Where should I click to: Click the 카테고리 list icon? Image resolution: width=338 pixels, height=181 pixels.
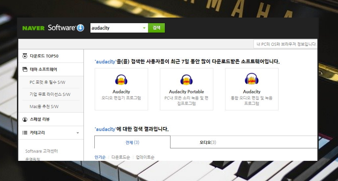click(x=25, y=133)
